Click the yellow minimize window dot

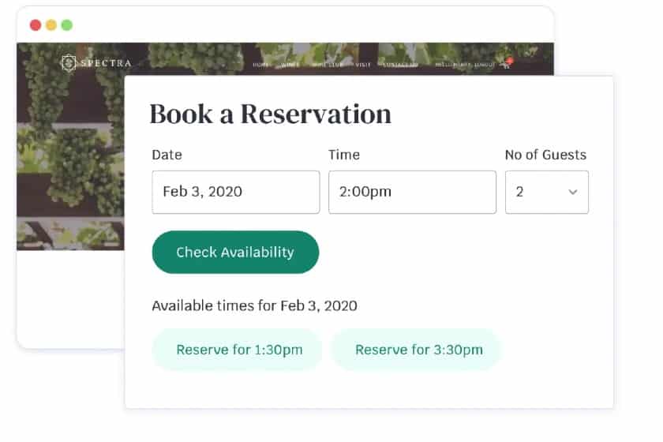[x=51, y=25]
